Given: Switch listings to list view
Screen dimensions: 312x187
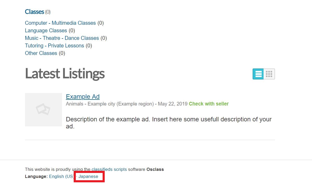Looking at the screenshot, I should point(258,74).
